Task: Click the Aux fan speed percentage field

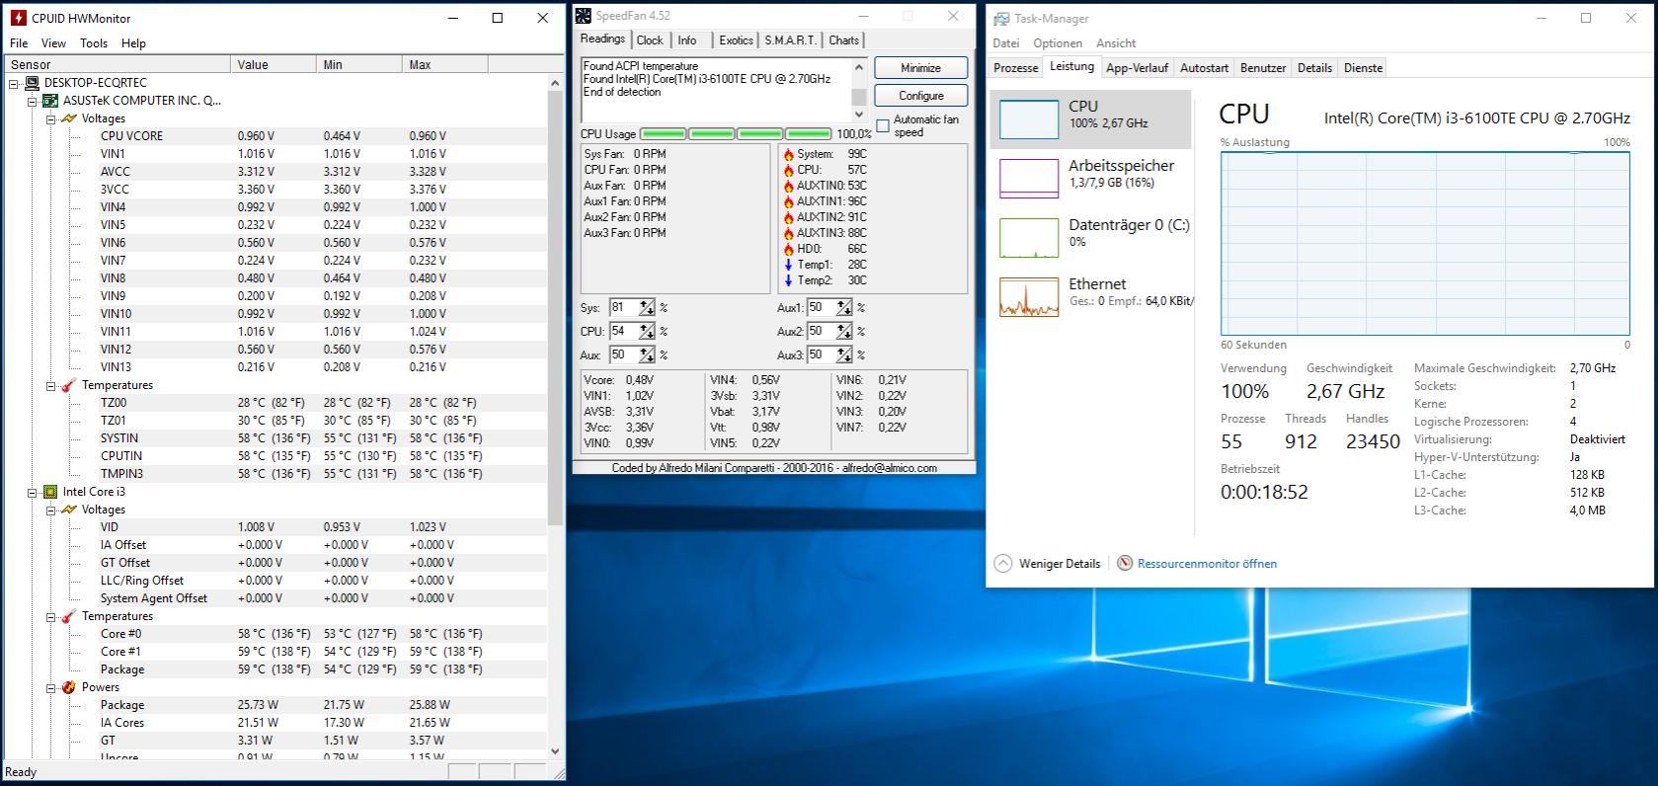Action: click(x=624, y=355)
